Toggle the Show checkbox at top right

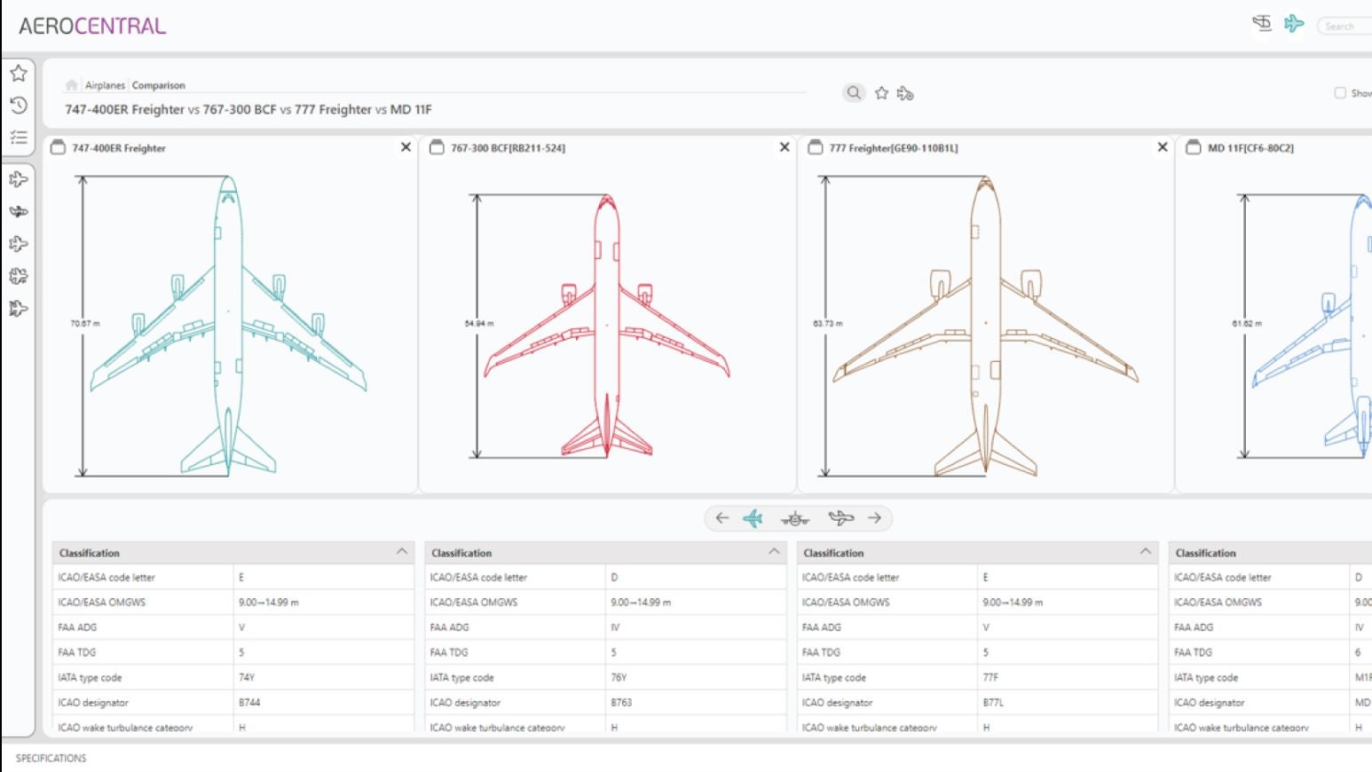tap(1340, 92)
